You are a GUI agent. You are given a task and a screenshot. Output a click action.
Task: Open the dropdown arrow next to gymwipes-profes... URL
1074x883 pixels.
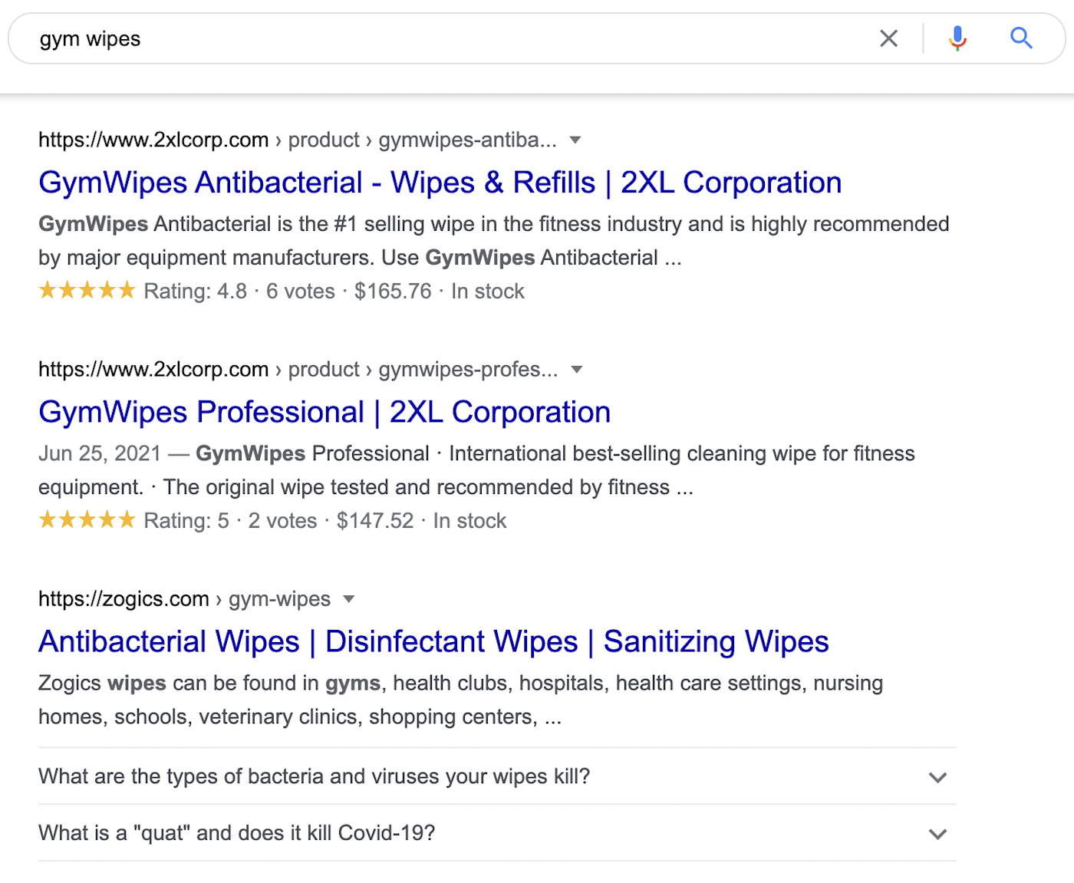click(x=577, y=370)
